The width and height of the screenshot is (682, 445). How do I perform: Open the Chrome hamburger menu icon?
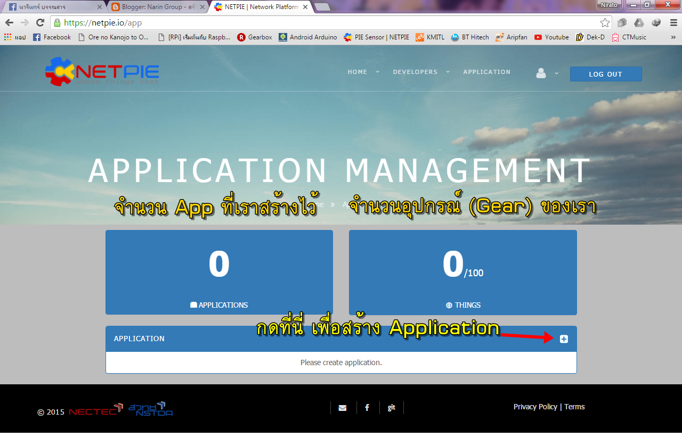tap(671, 23)
